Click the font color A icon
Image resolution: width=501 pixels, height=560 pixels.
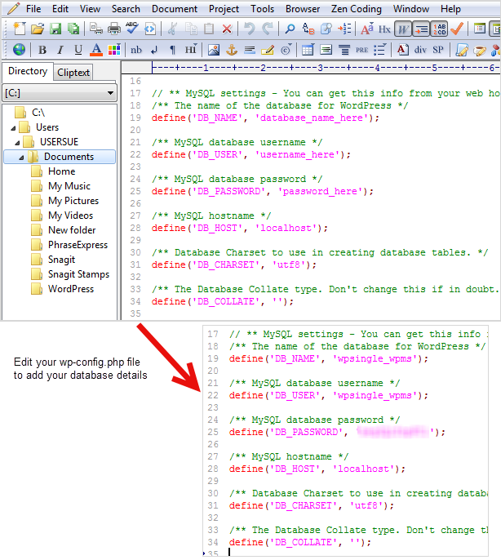click(96, 50)
